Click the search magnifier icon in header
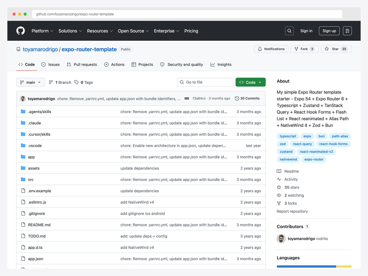This screenshot has height=276, width=368. tap(289, 31)
